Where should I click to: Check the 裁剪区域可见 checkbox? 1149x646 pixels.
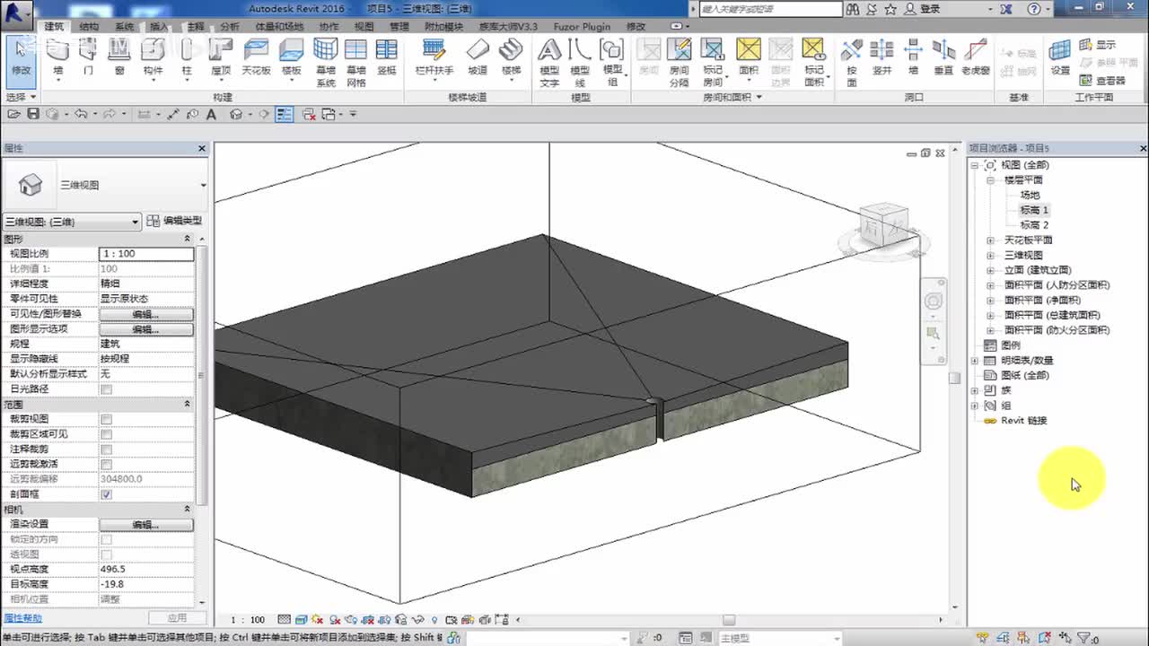click(x=107, y=434)
